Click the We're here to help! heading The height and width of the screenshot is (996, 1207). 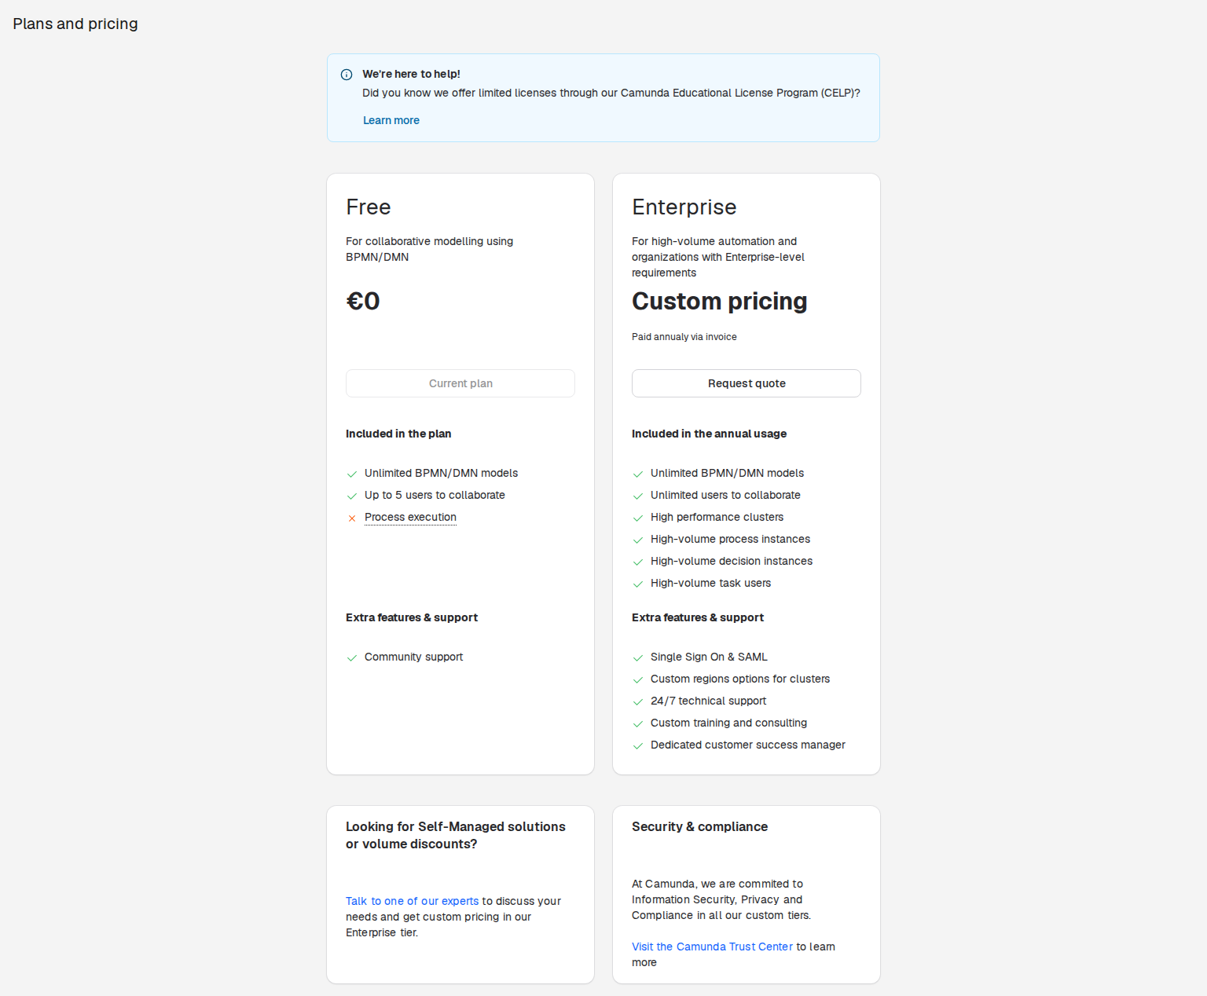[x=411, y=74]
